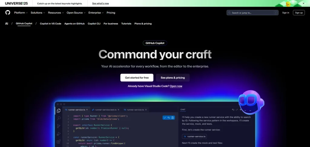This screenshot has height=147, width=310.
Task: Click the slash shortcut key hint in search
Action: tap(275, 13)
